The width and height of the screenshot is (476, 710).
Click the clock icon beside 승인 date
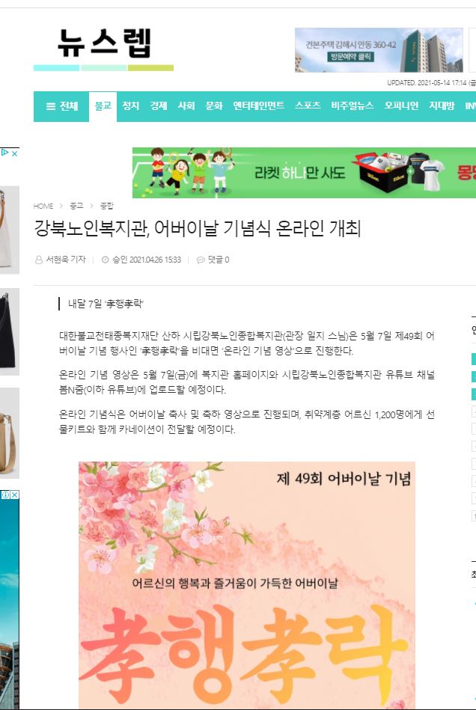[105, 260]
